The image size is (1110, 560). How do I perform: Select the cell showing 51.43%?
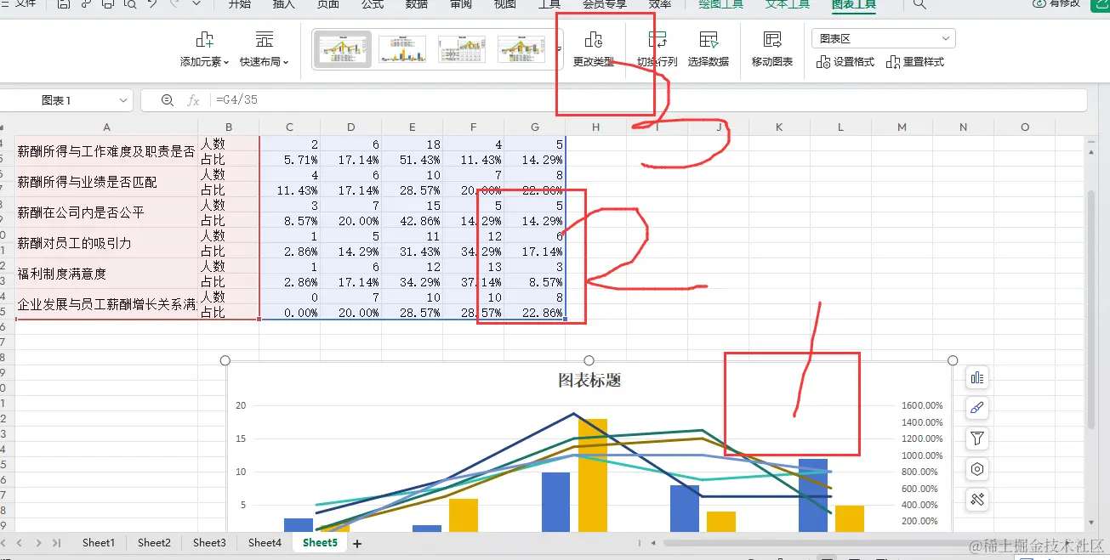tap(413, 159)
